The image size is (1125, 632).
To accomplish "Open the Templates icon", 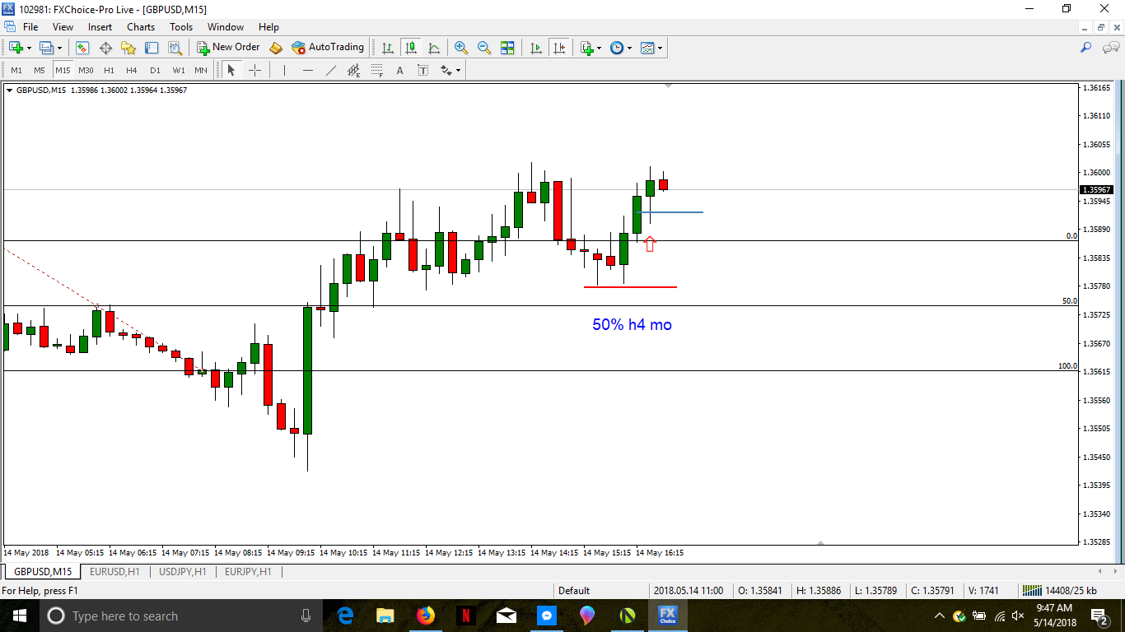I will (x=647, y=48).
